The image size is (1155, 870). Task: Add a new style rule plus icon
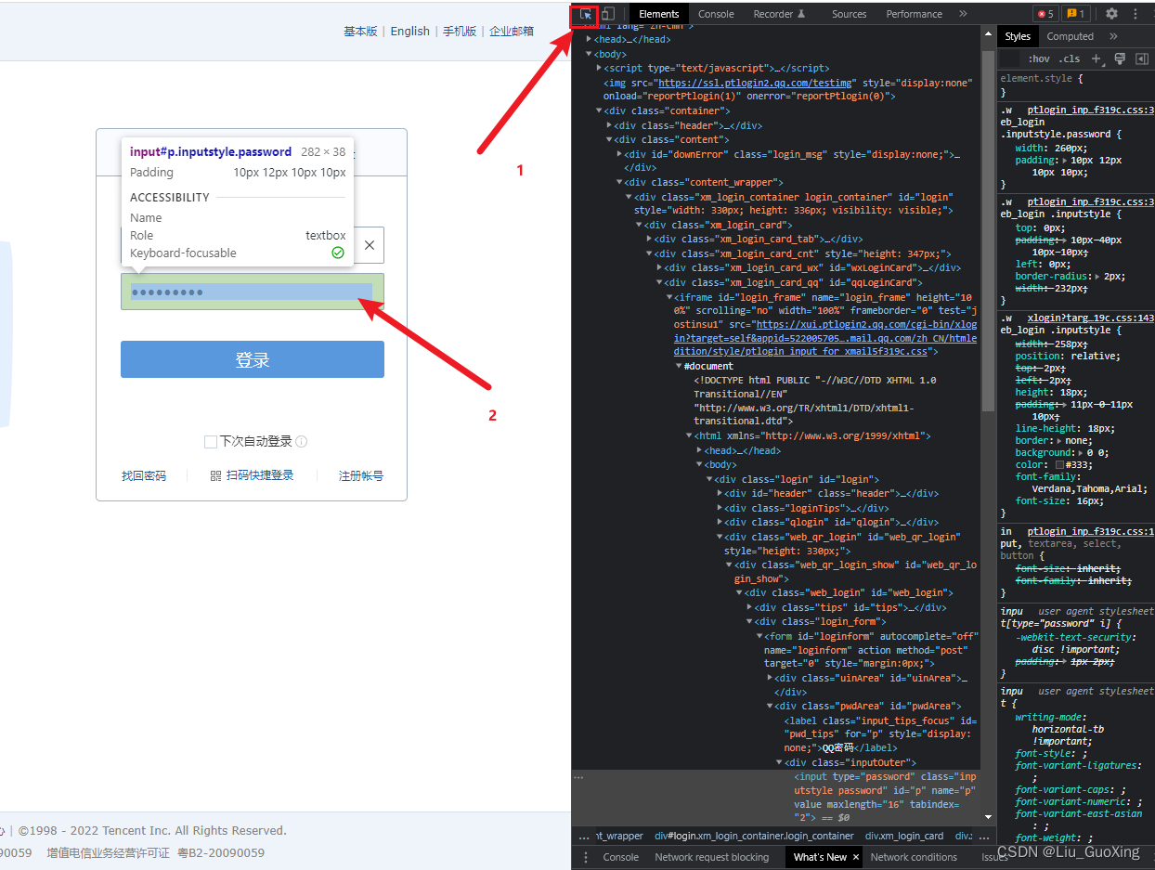click(1097, 58)
